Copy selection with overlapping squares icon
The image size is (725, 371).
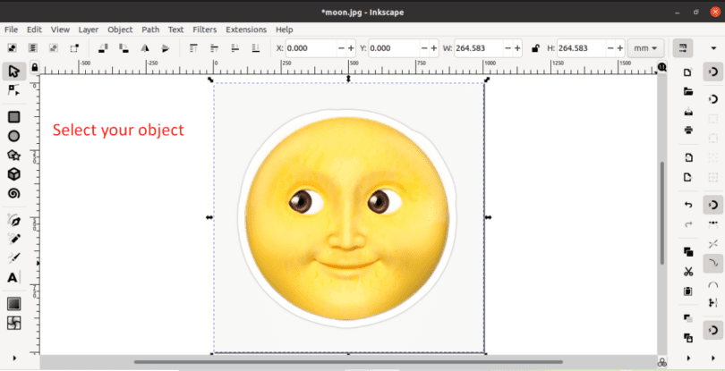(x=688, y=252)
